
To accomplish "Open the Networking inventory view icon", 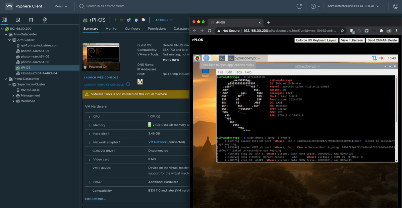I will (x=45, y=20).
